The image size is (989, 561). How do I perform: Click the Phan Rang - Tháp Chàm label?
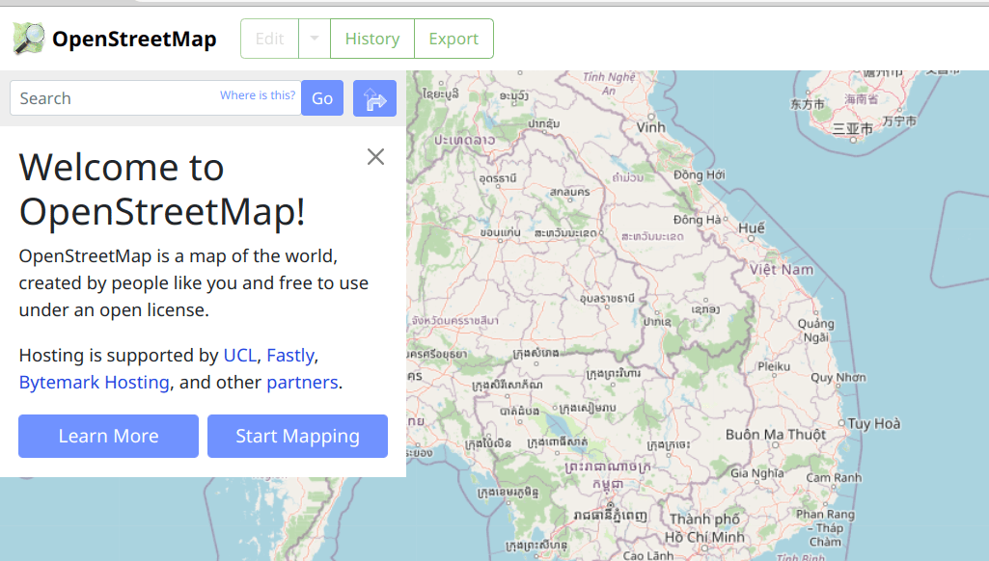tap(825, 527)
